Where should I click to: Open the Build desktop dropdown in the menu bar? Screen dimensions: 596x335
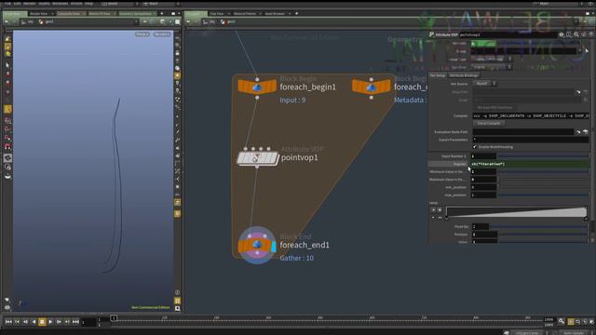click(120, 4)
